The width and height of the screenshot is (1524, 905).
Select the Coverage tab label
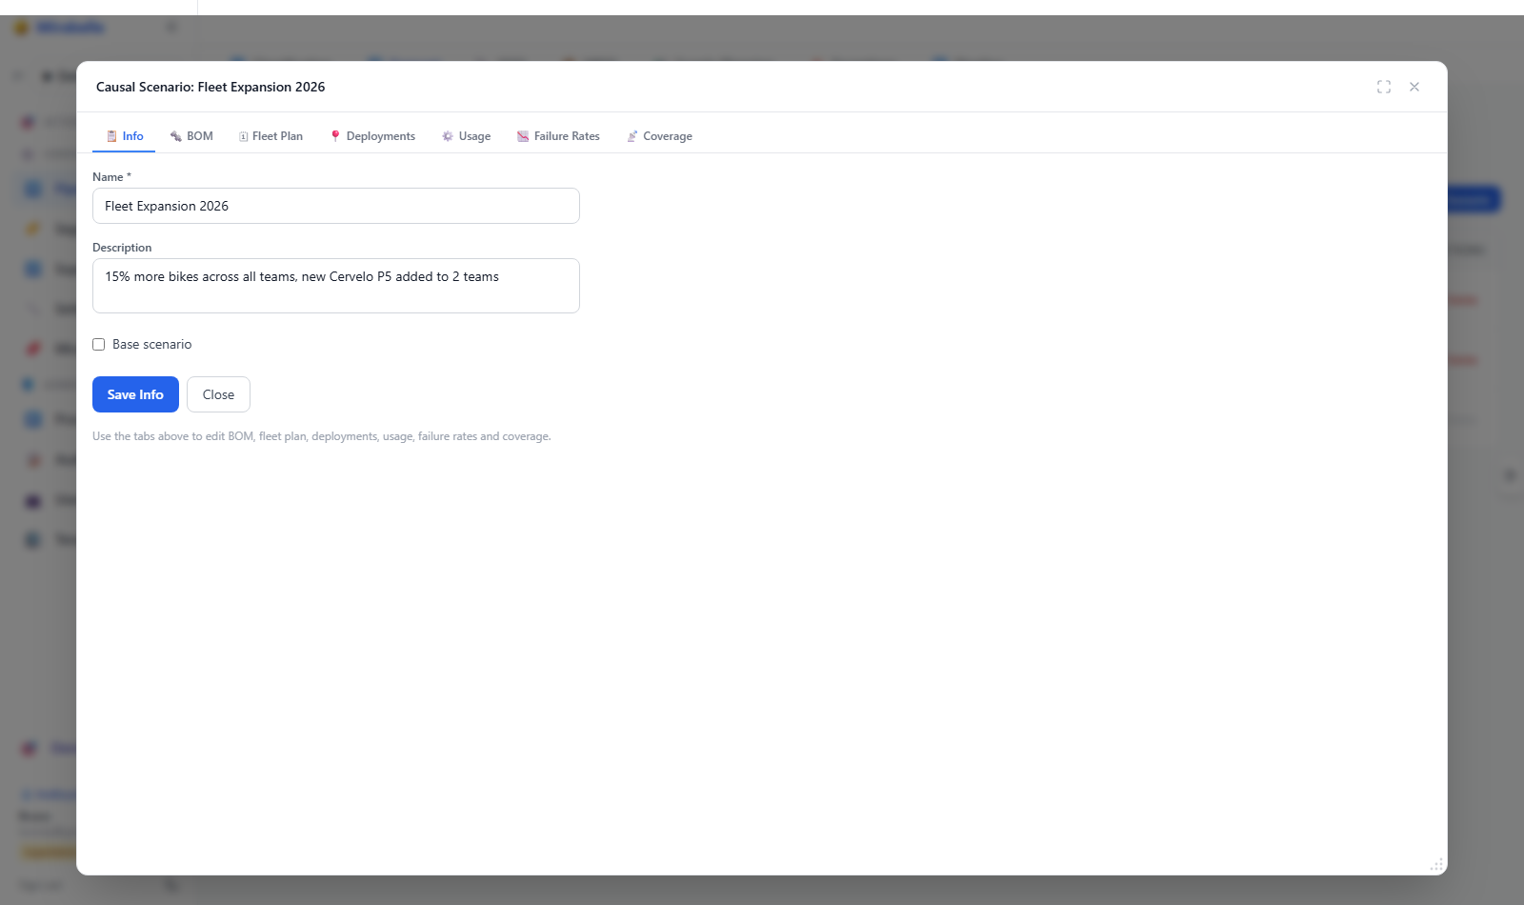pyautogui.click(x=668, y=136)
